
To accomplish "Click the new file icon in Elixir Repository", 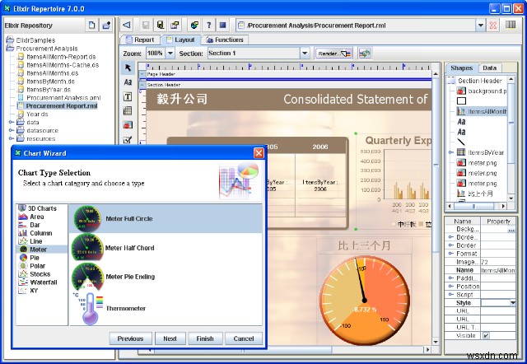I will 91,26.
